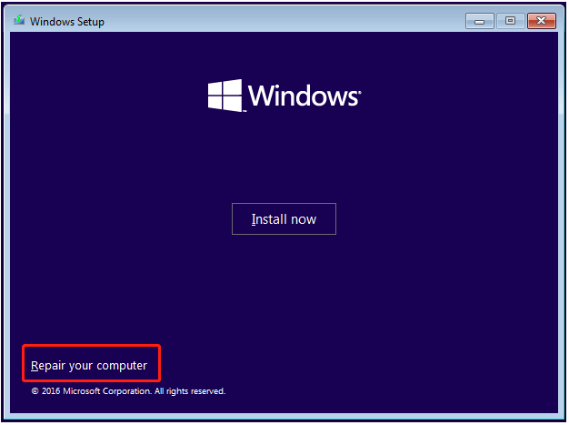Click the copyright © symbol in the footer

(35, 391)
